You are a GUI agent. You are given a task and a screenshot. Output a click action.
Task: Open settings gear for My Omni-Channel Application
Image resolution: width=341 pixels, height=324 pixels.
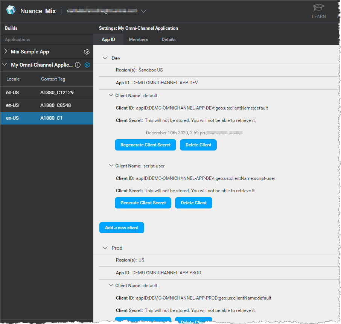pyautogui.click(x=87, y=65)
